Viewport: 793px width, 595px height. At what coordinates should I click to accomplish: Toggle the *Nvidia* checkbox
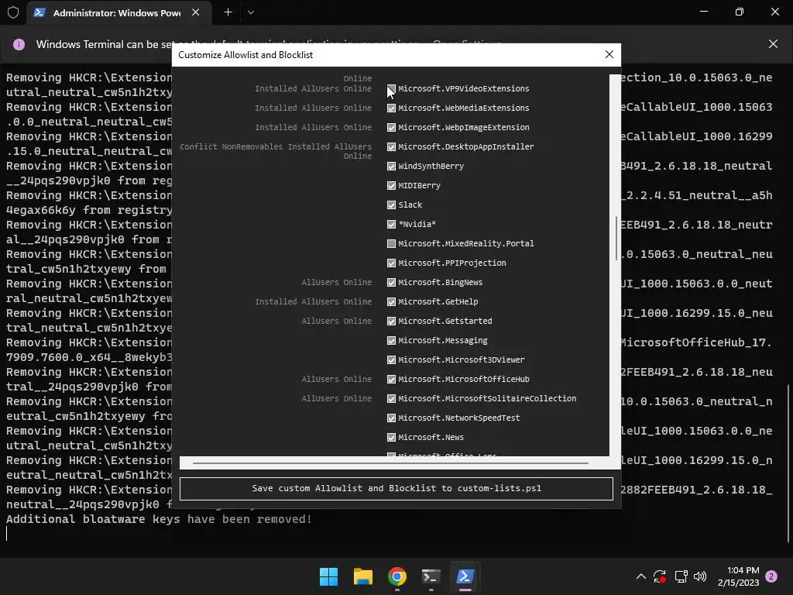pos(391,224)
